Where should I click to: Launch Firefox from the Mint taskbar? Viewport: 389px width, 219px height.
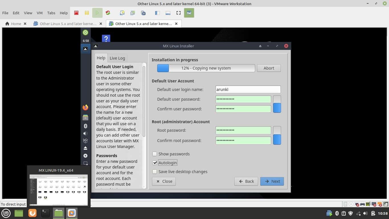click(32, 213)
